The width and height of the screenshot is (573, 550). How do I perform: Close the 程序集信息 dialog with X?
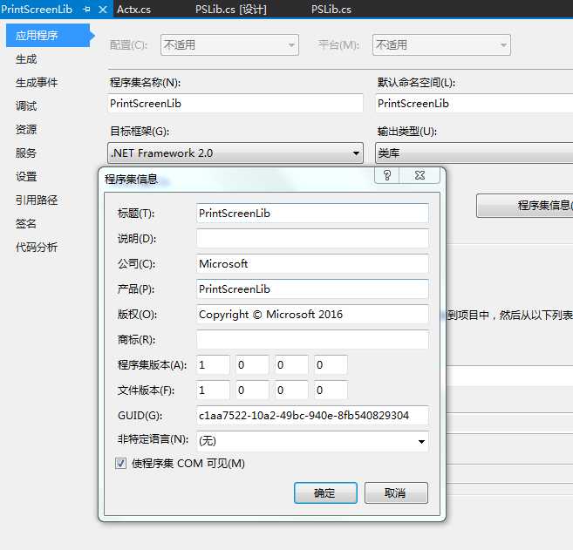[420, 175]
